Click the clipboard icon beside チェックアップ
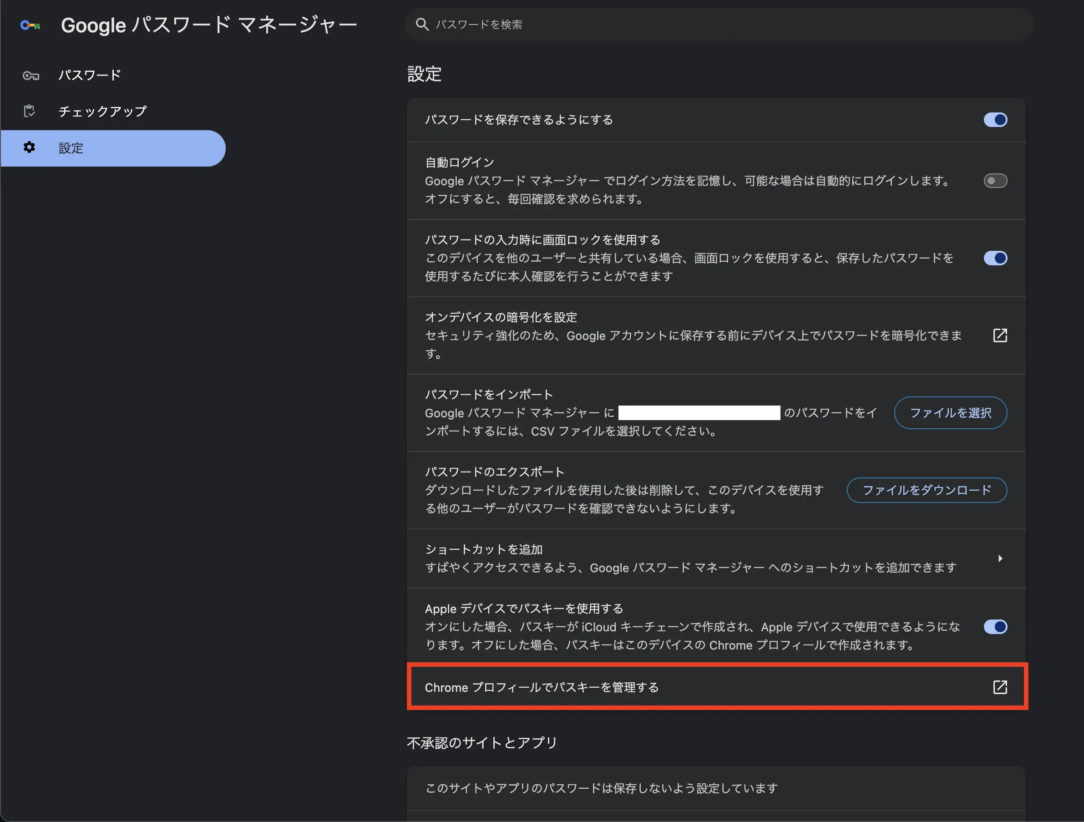 pyautogui.click(x=30, y=111)
